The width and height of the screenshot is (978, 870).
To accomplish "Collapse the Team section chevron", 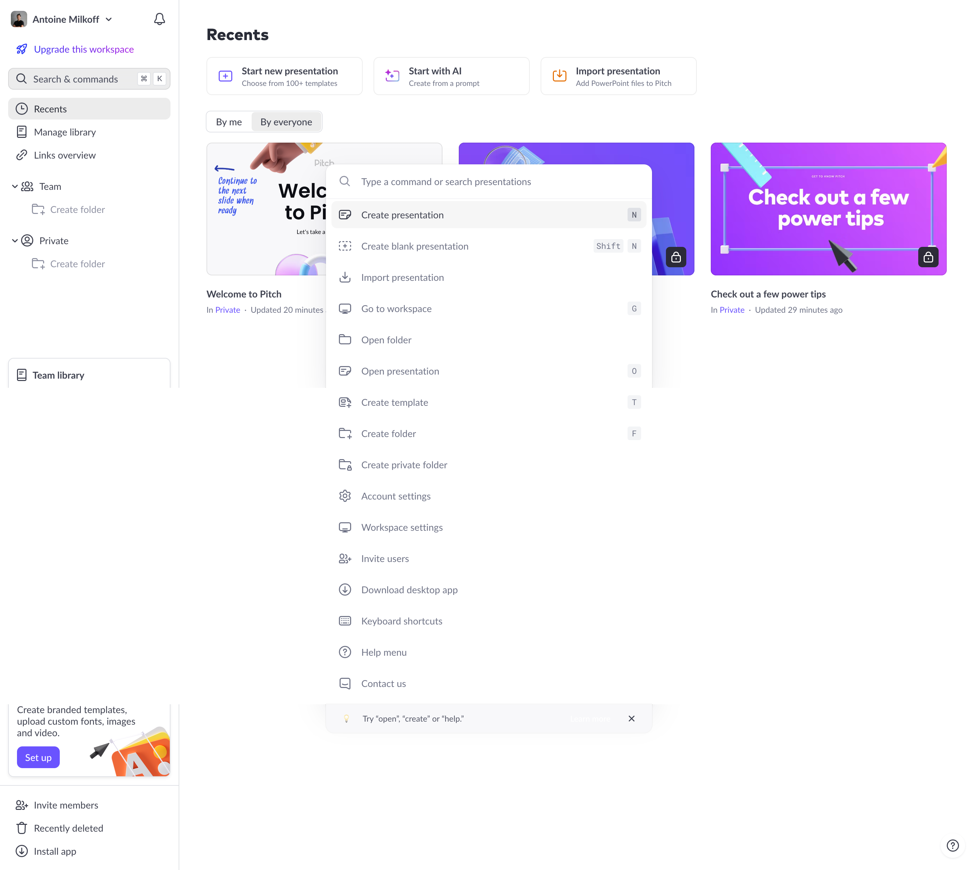I will (x=15, y=187).
